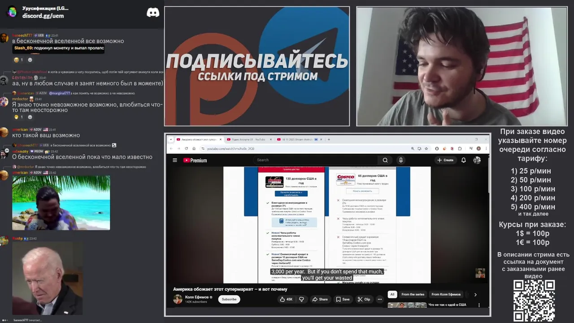Click Коля Ефимов channel avatar
Viewport: 574px width, 323px height.
coord(178,299)
